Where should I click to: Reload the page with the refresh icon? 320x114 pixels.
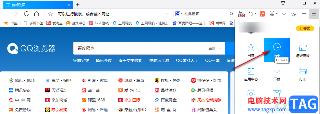coord(26,14)
